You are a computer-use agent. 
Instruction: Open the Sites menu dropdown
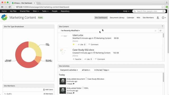pyautogui.click(x=36, y=11)
